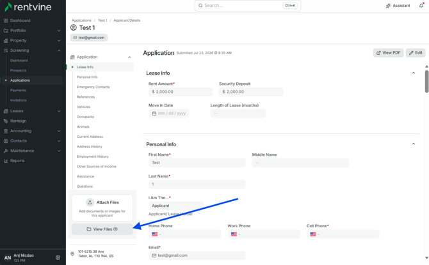429x265 pixels.
Task: Open Invitations in Screening menu
Action: coord(19,100)
